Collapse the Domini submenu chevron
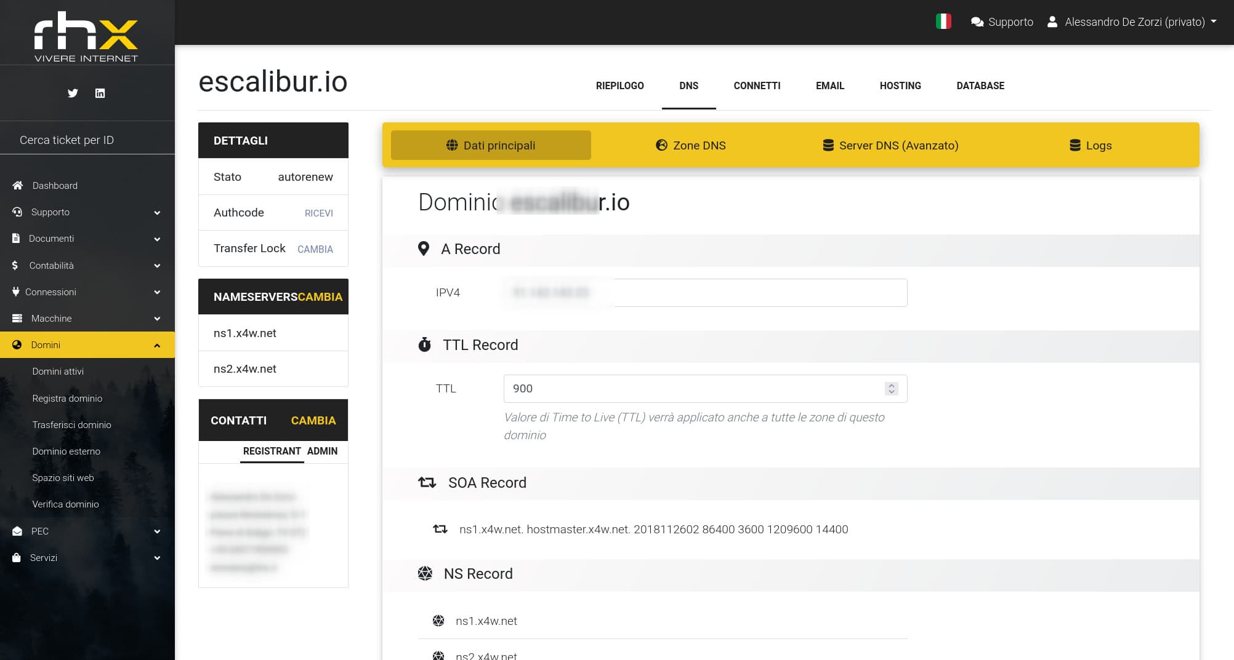Image resolution: width=1234 pixels, height=660 pixels. coord(157,345)
